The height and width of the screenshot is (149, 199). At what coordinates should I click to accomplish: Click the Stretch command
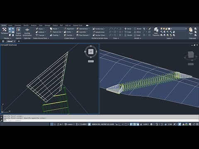128,35
